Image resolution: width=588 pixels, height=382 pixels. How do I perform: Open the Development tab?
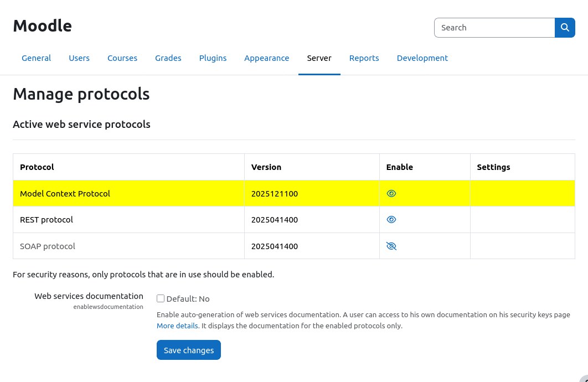422,58
